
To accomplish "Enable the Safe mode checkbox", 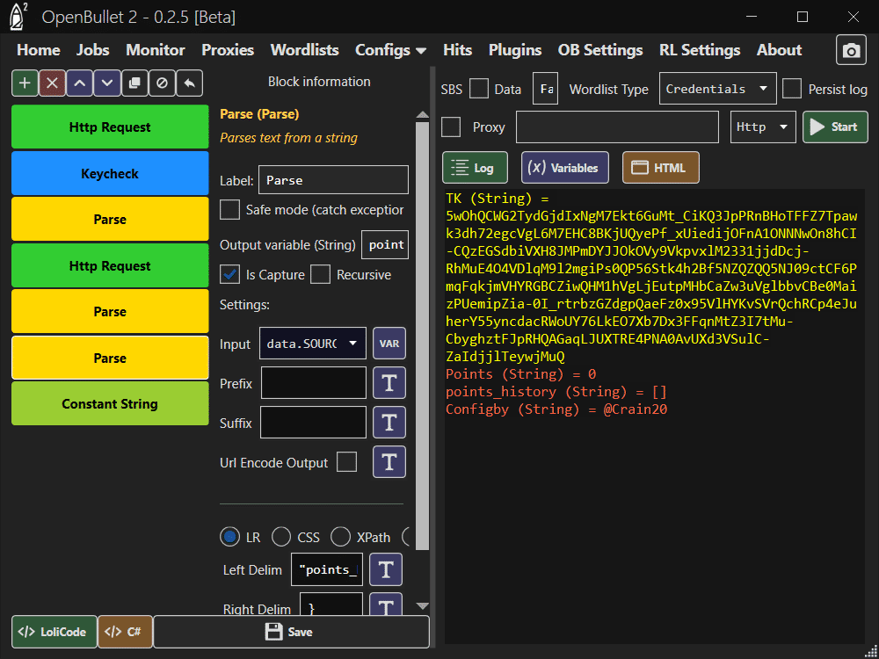I will pos(229,210).
